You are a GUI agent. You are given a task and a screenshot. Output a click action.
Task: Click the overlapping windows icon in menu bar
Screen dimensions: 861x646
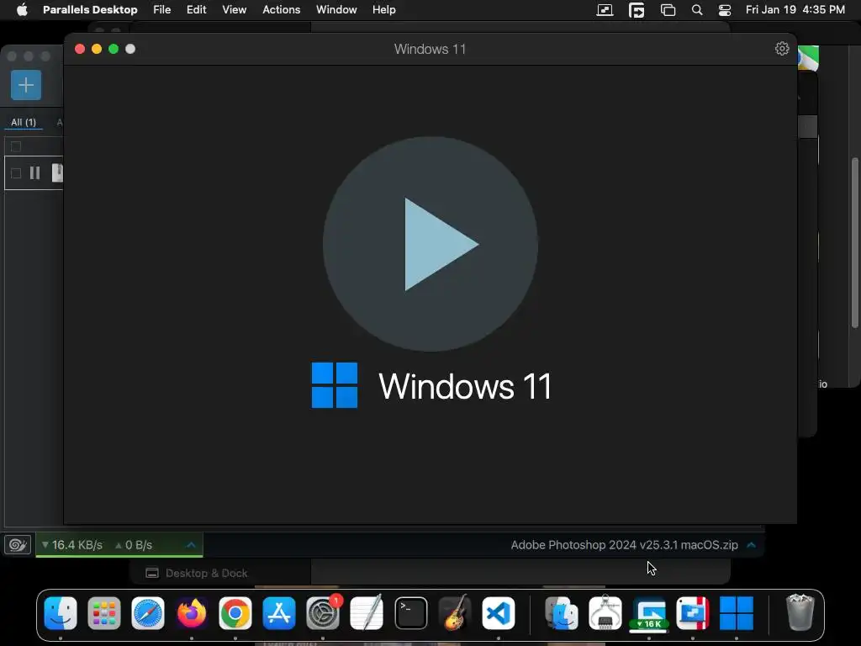click(x=668, y=10)
